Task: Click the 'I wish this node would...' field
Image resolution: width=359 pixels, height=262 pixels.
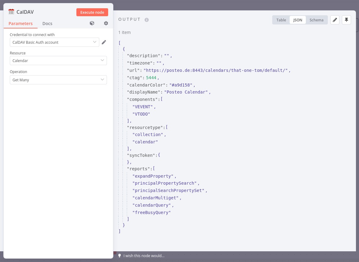Action: [x=144, y=256]
